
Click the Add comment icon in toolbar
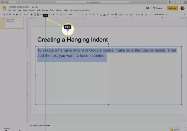[x=116, y=15]
